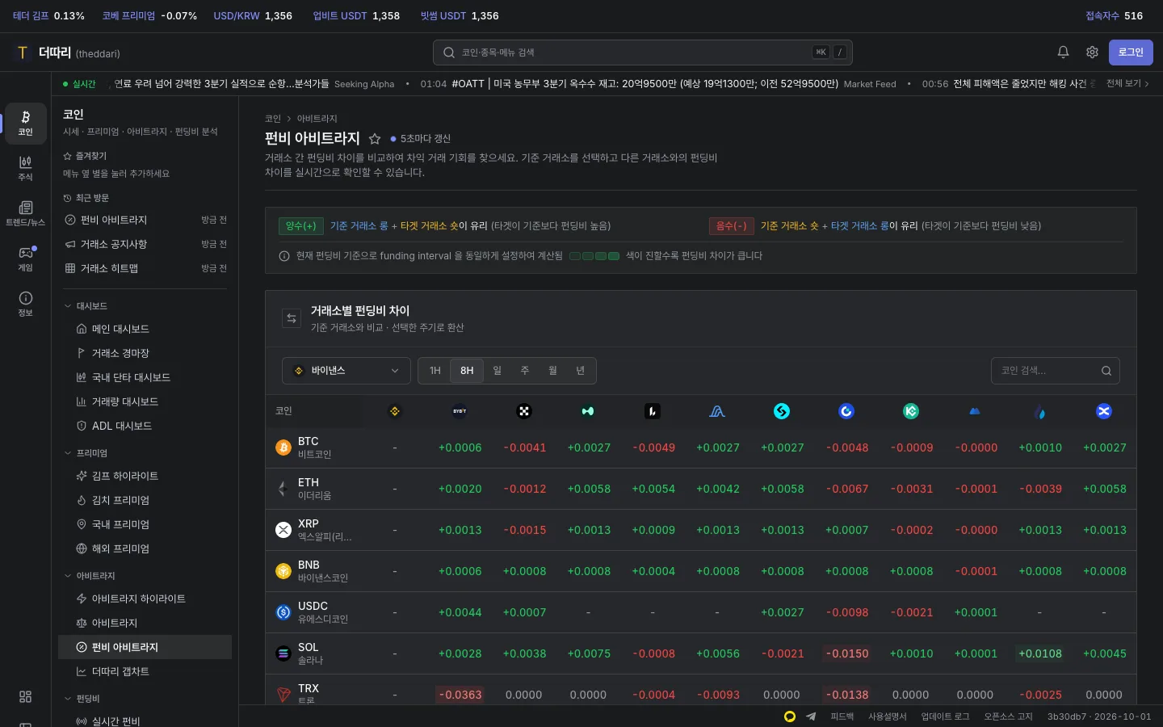Open the 게임 section in the left rail
This screenshot has width=1163, height=727.
[x=26, y=259]
